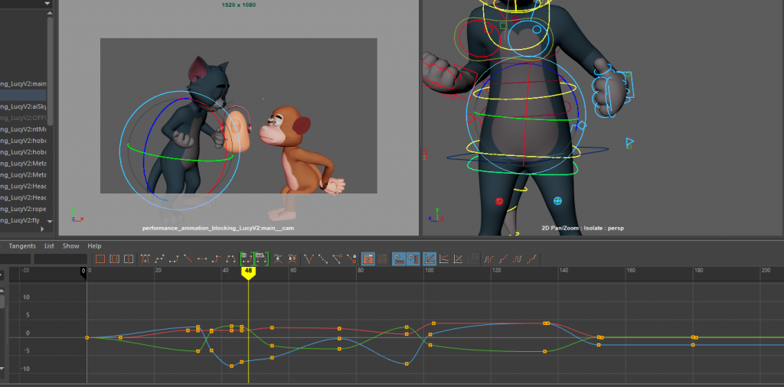Break tangents on selected keys
Screen dimensions: 784x387
(x=309, y=259)
